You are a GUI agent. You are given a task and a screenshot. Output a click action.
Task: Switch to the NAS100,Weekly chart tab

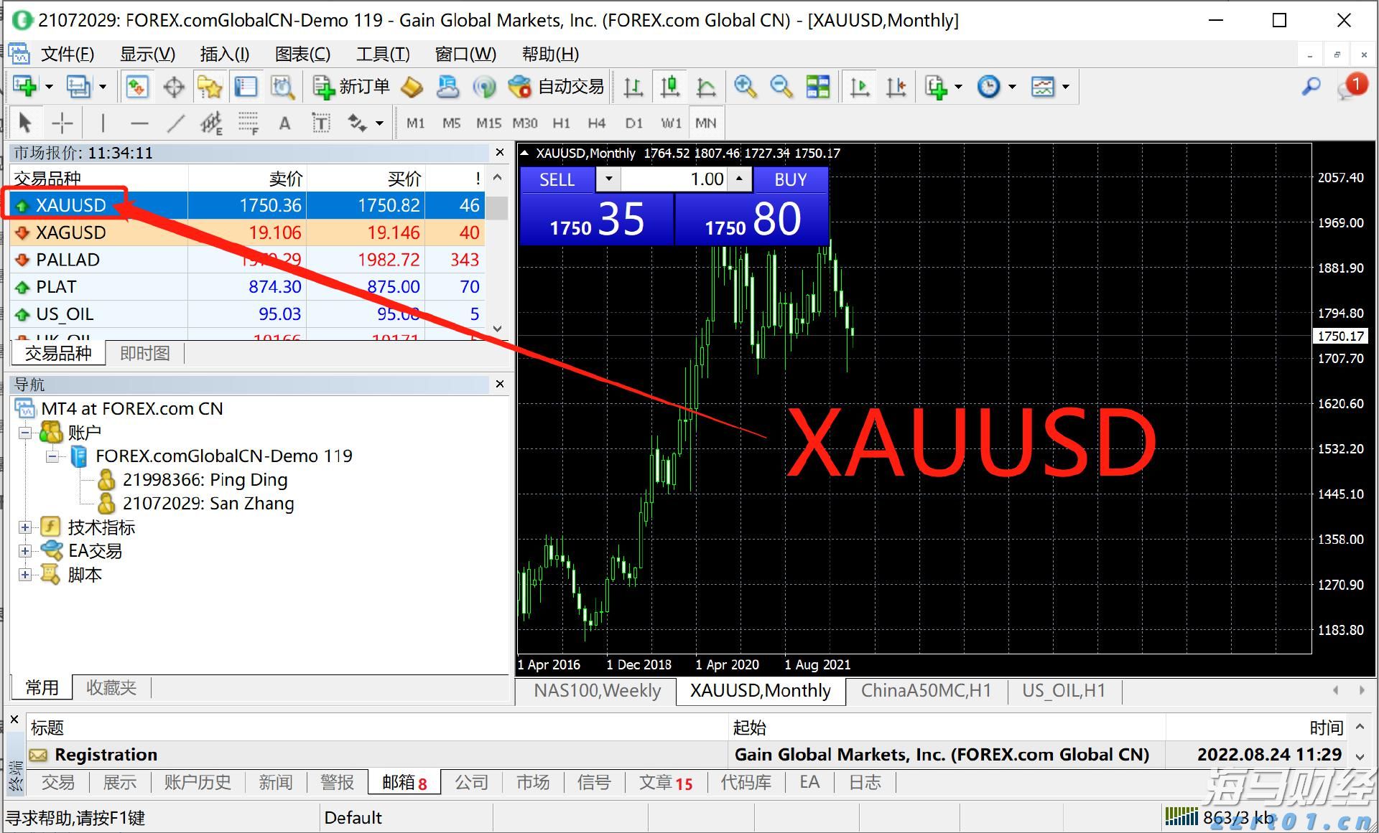598,691
